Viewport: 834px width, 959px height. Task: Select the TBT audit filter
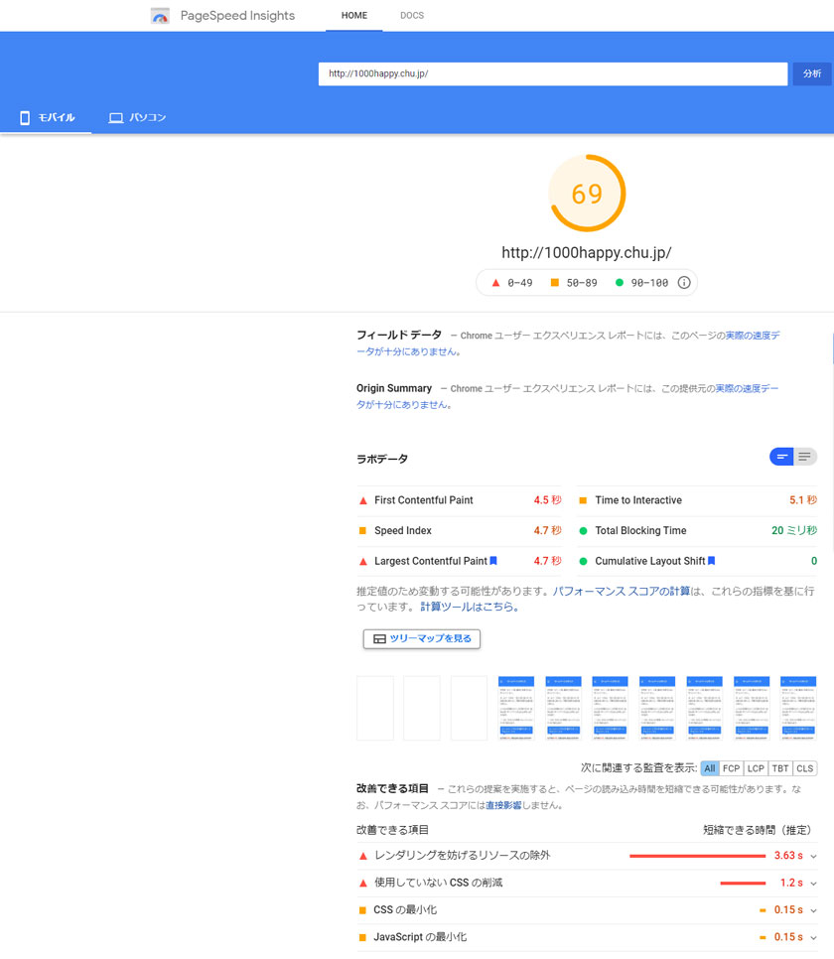pos(780,768)
